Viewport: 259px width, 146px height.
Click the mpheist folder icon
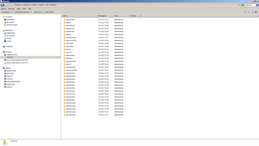point(65,35)
